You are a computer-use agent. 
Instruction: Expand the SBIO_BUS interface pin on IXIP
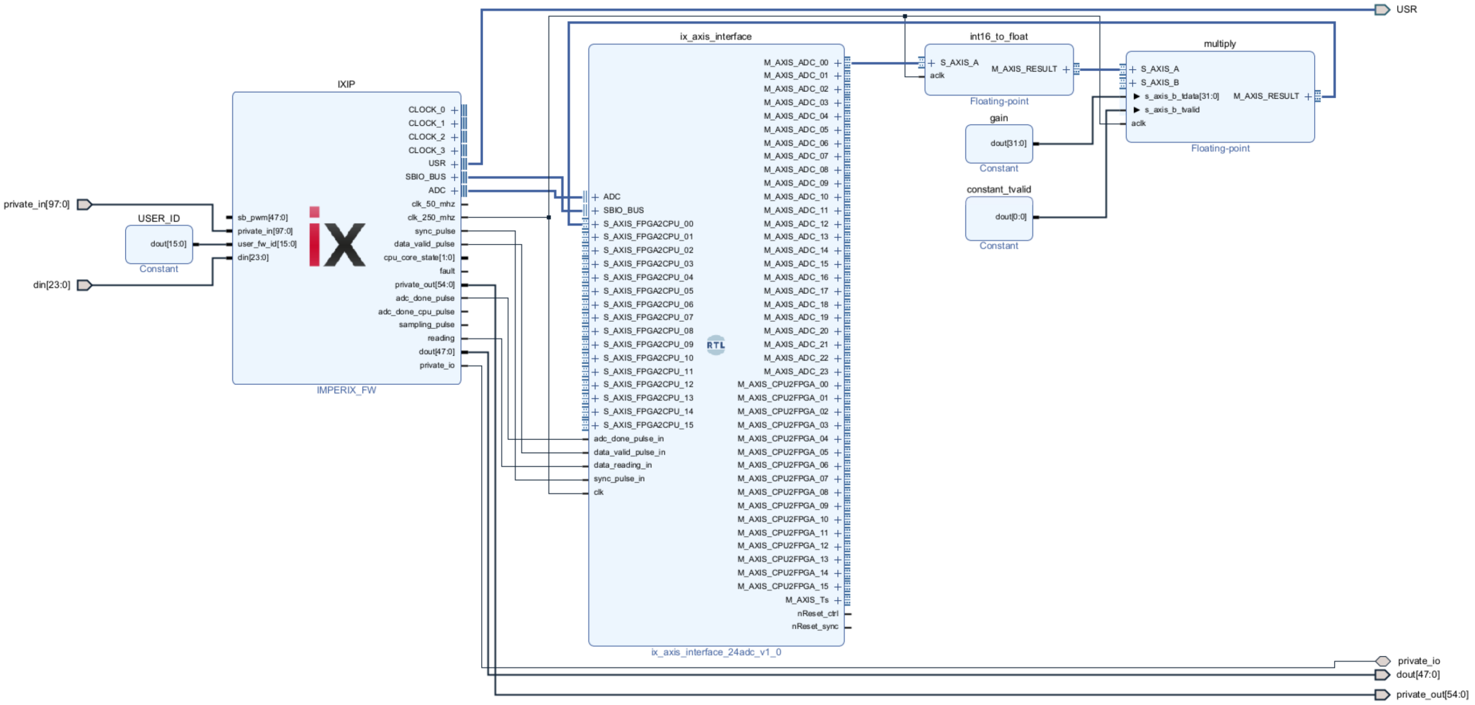click(454, 177)
